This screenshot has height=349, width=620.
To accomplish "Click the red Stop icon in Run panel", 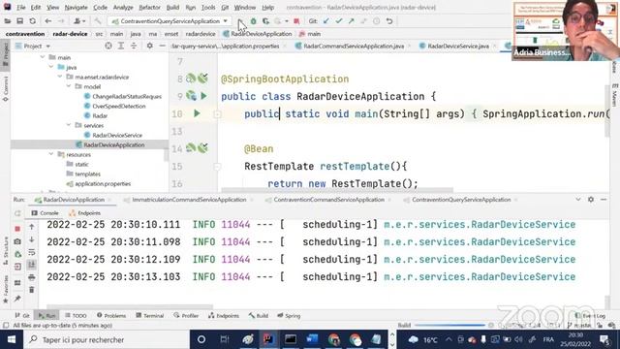I will (x=17, y=229).
